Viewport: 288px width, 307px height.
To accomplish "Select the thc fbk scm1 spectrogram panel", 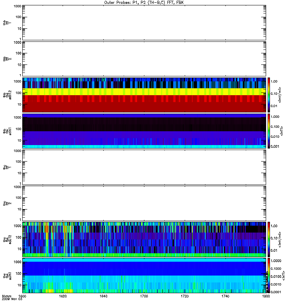I will (144, 276).
